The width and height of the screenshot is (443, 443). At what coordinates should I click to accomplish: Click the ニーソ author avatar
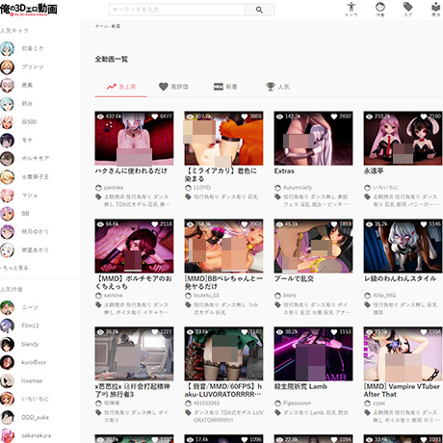(x=7, y=307)
